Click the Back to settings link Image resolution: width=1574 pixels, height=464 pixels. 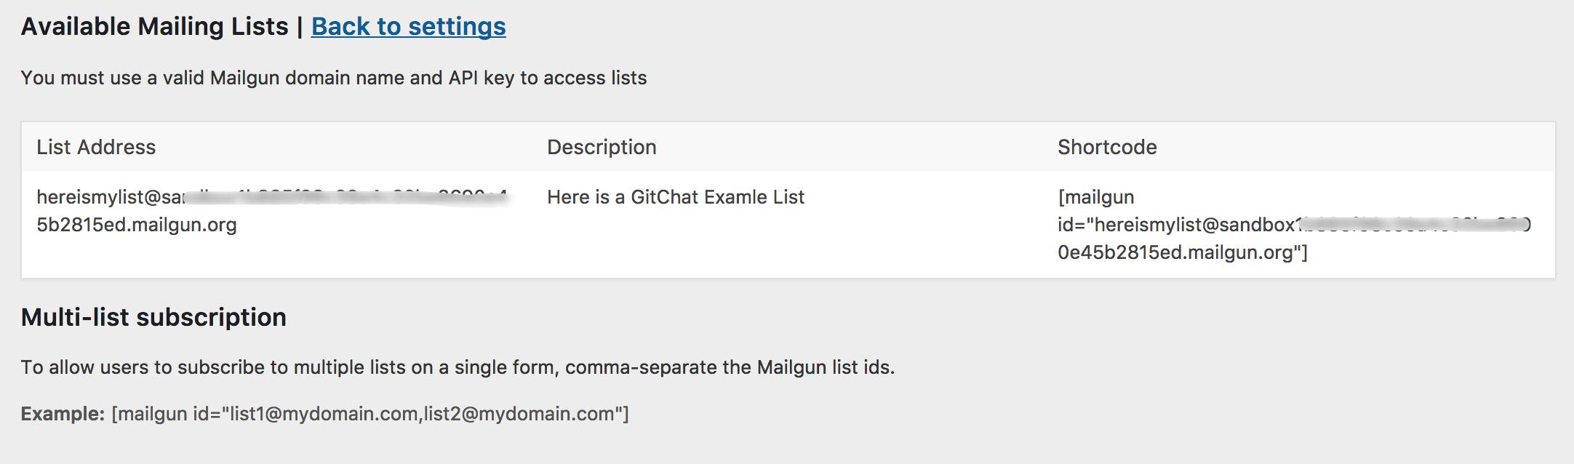[x=408, y=26]
